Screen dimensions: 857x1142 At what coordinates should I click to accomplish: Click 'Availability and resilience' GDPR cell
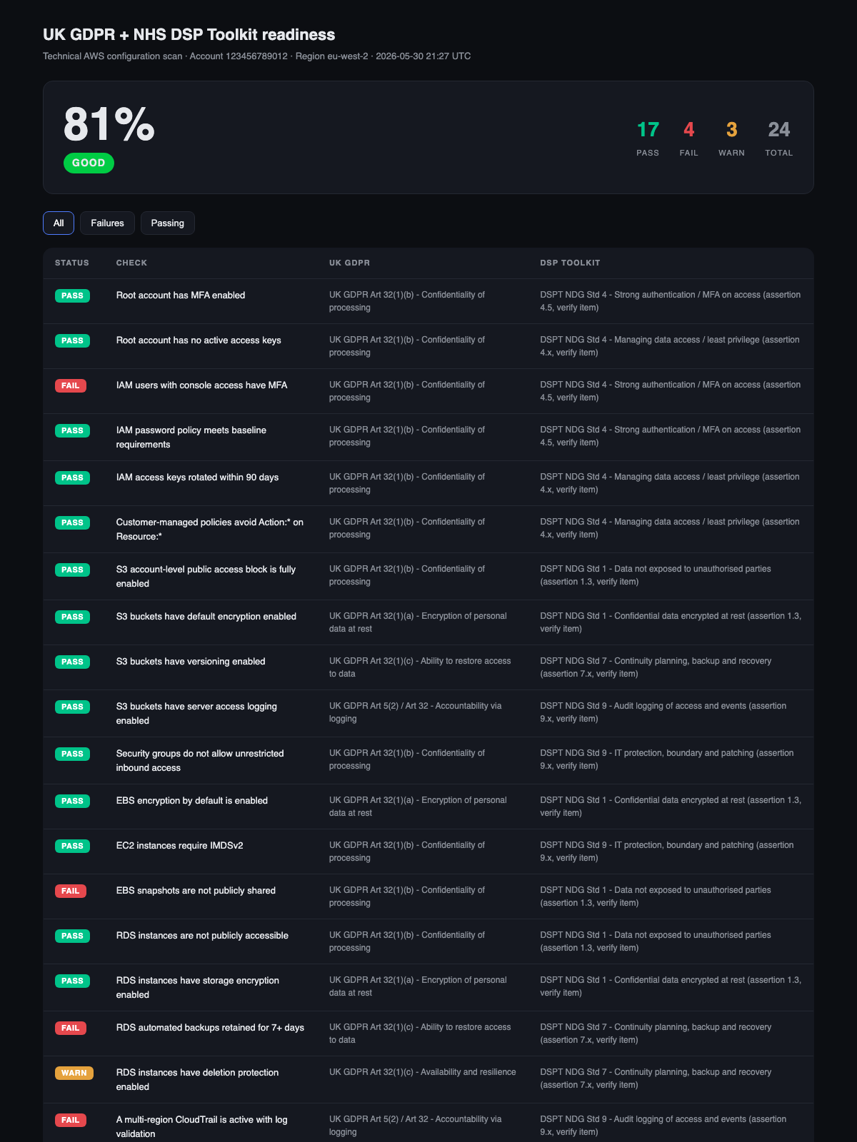point(423,1072)
